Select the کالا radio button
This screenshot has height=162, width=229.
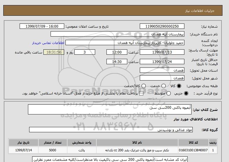pyautogui.click(x=179, y=86)
